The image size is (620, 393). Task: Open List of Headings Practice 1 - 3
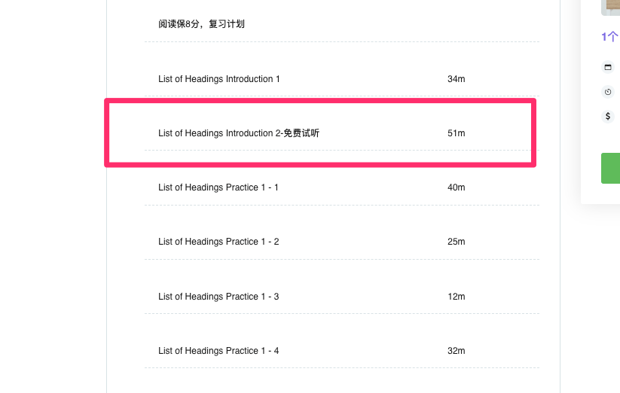(218, 297)
